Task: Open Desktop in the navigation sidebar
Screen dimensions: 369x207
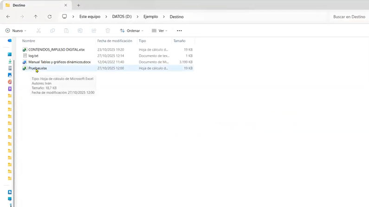Action: [x=10, y=54]
